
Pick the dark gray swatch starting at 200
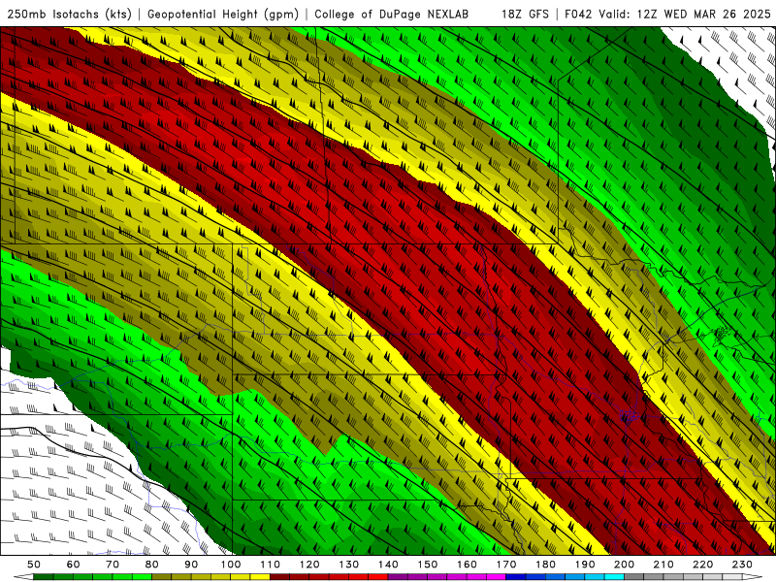[x=634, y=577]
